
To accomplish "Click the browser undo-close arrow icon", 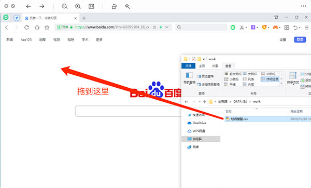I will click(295, 28).
